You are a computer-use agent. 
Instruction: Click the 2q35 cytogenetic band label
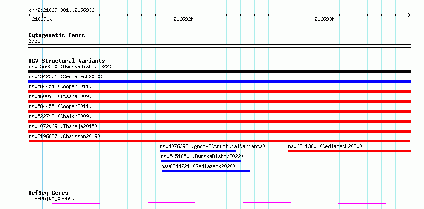pyautogui.click(x=34, y=41)
